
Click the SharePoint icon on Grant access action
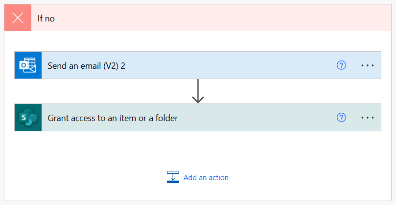pos(28,118)
